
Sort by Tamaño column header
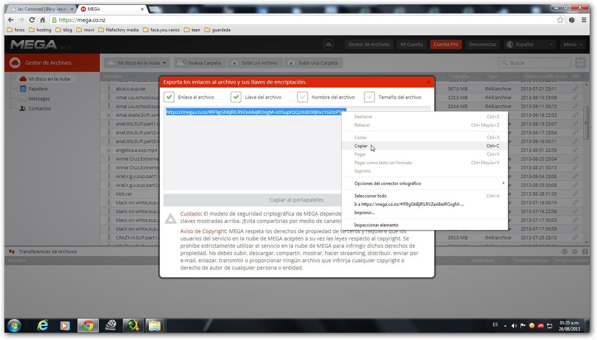(460, 76)
